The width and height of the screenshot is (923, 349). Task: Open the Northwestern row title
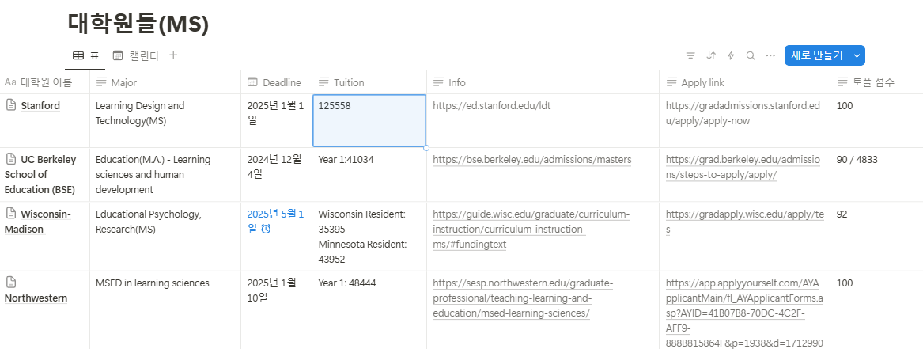(x=36, y=298)
